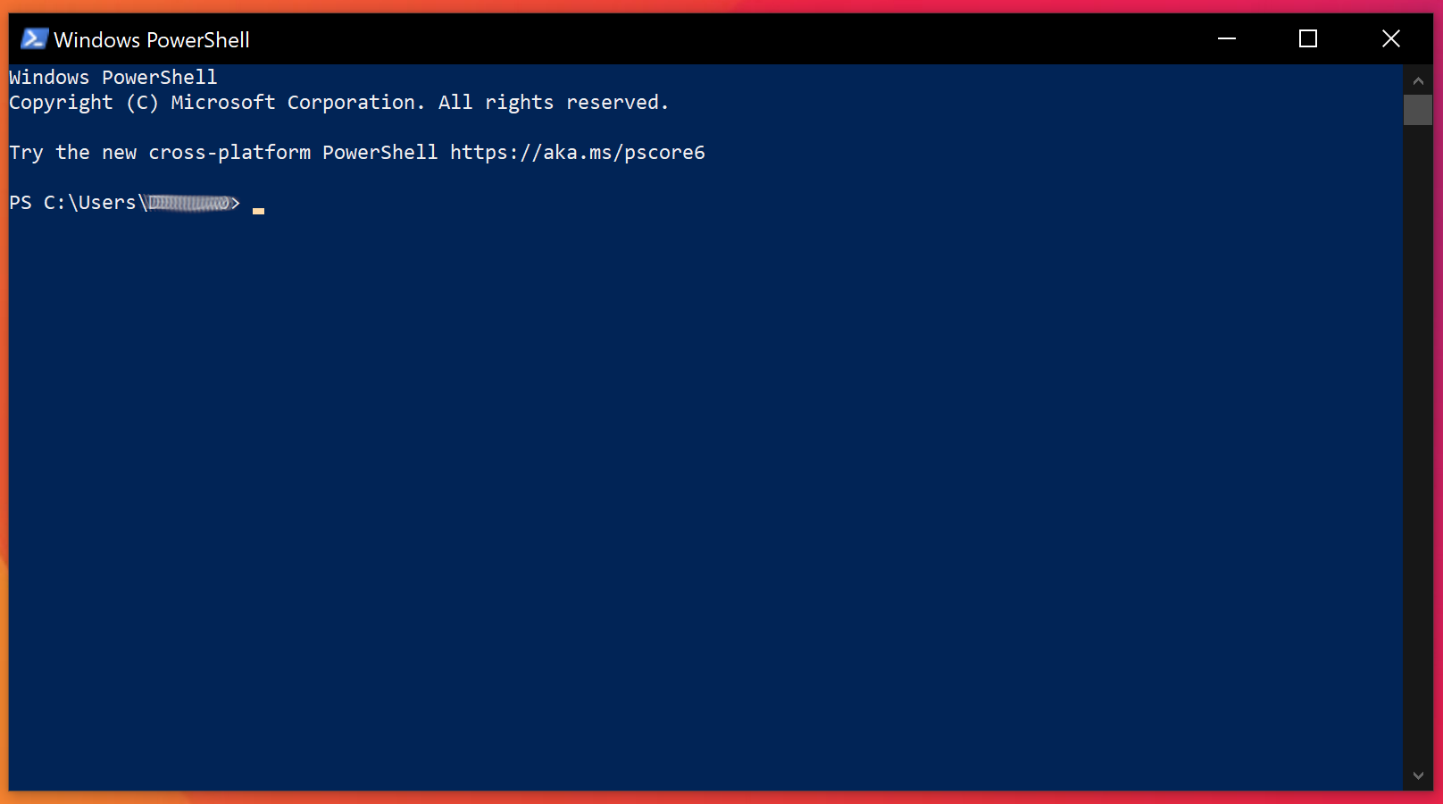Click the blinking cursor at the prompt
The image size is (1443, 804).
coord(258,211)
